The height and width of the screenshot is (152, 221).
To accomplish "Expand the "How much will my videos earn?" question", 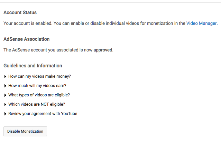I will pos(37,86).
